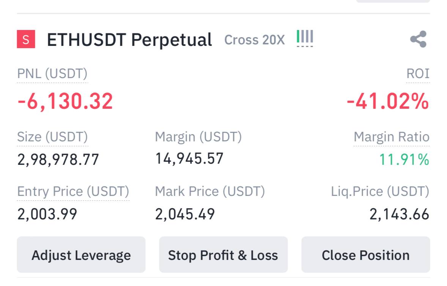The height and width of the screenshot is (286, 447).
Task: Tap the ROI label
Action: pyautogui.click(x=418, y=73)
